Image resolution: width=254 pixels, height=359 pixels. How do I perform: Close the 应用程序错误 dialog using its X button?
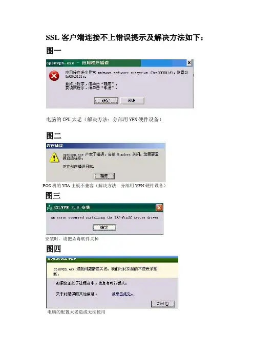189,62
